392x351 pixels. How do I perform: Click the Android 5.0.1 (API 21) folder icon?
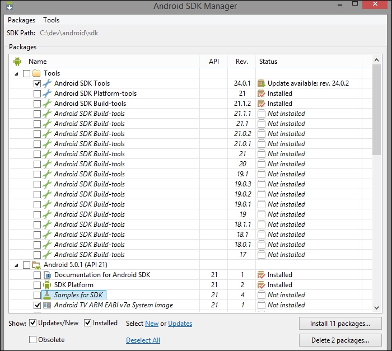[x=36, y=265]
